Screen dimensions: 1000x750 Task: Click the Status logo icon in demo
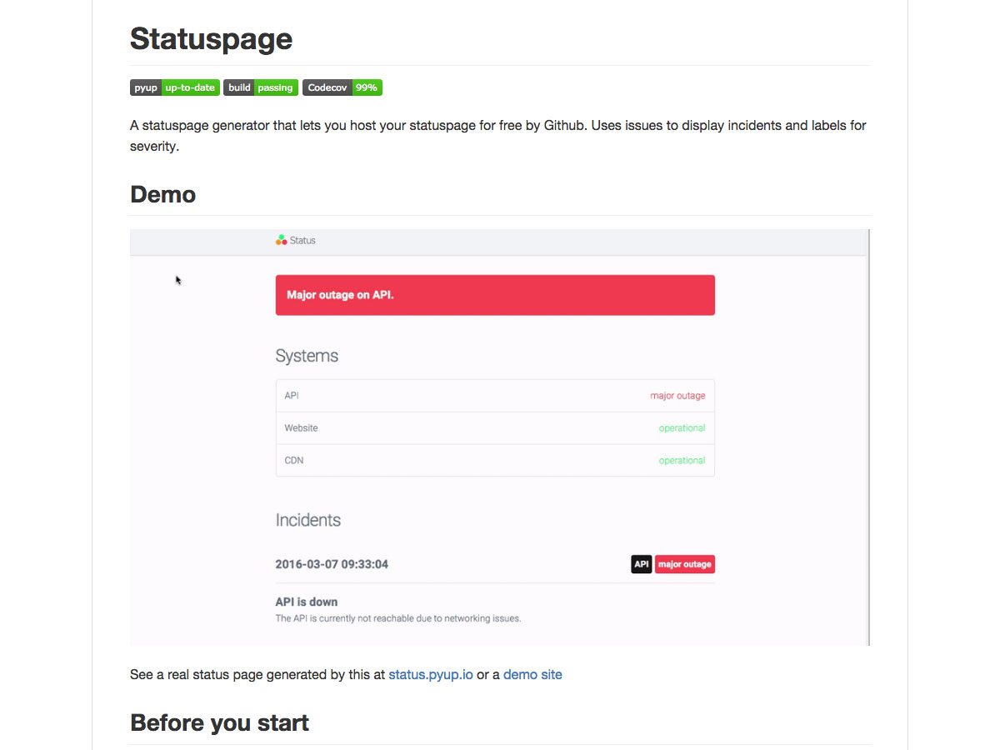pos(281,240)
